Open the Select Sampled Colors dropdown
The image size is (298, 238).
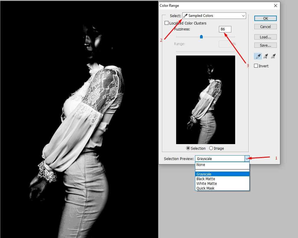click(x=214, y=16)
